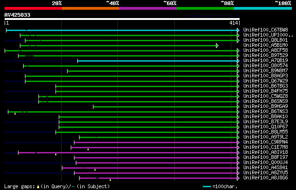Click the UniRef100_A4S841 label text

[x=265, y=168]
